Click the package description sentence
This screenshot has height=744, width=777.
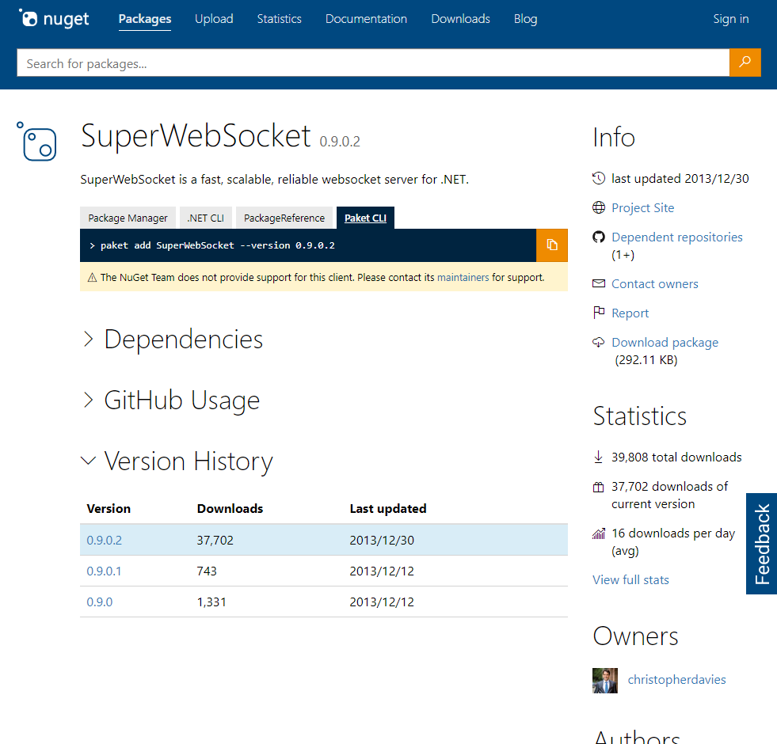[x=275, y=180]
